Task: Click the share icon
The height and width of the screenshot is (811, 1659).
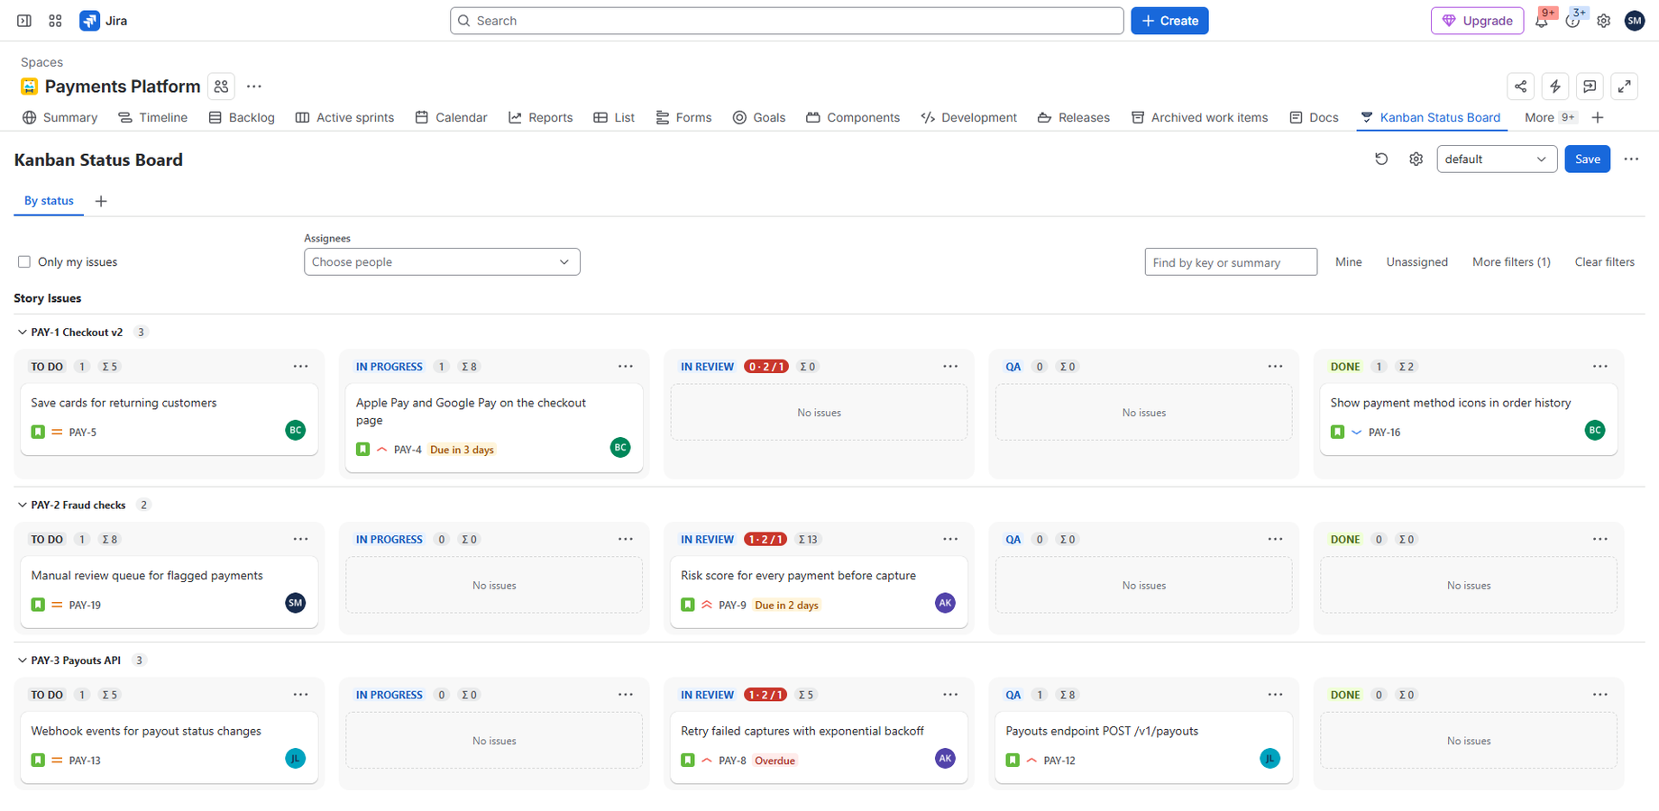Action: (1520, 87)
